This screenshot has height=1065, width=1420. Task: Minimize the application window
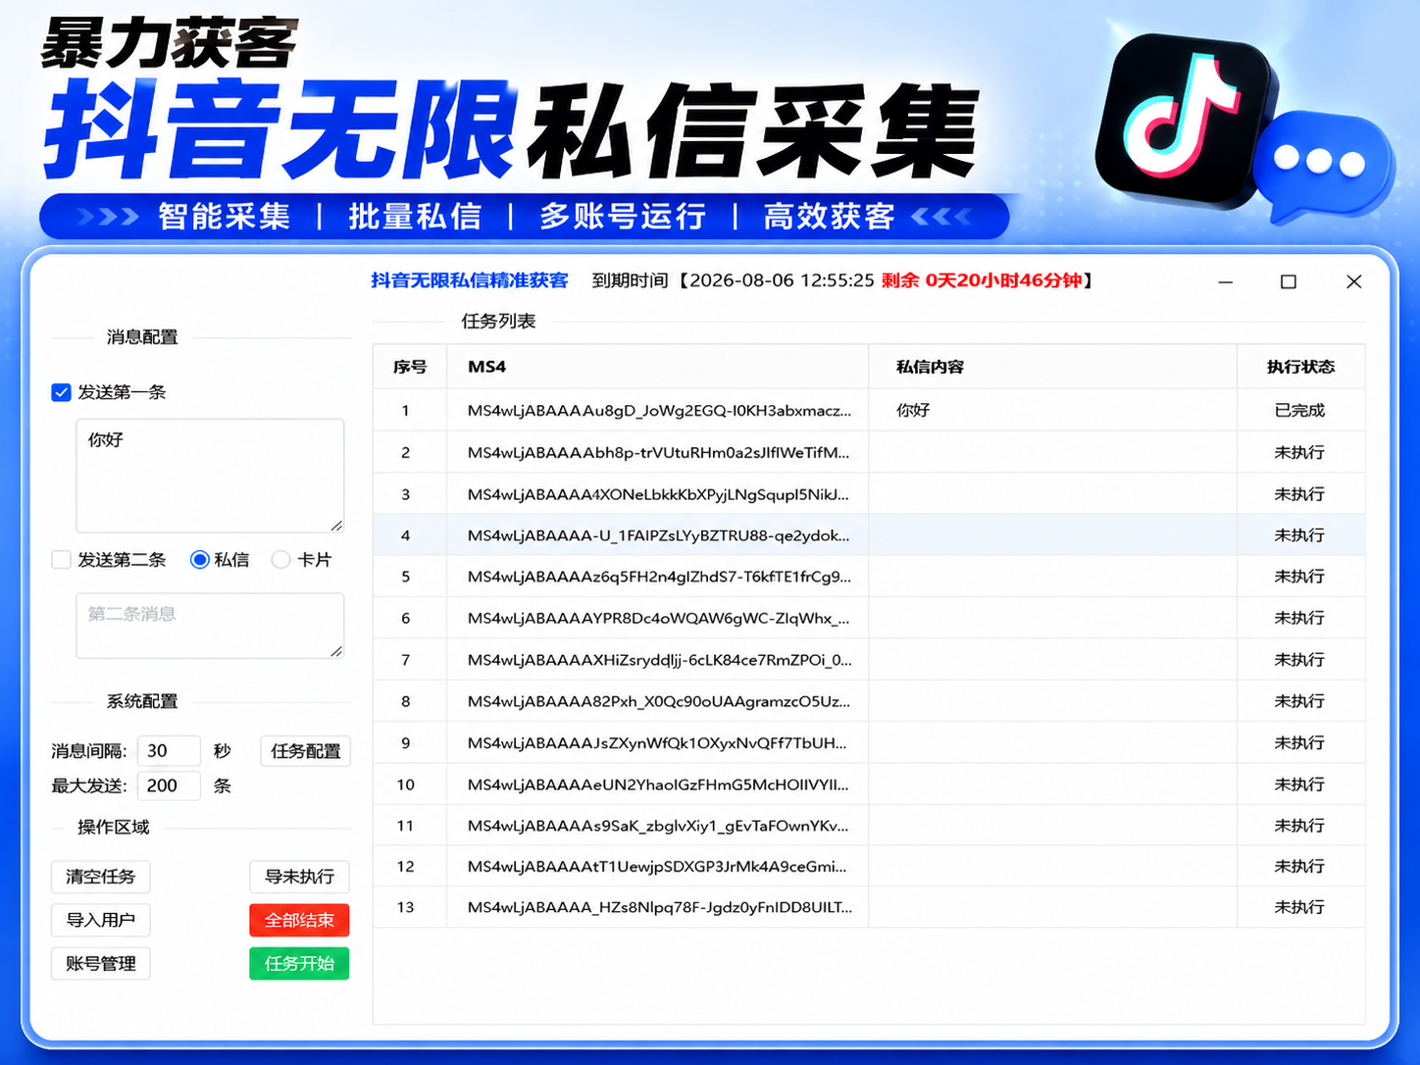(1226, 282)
